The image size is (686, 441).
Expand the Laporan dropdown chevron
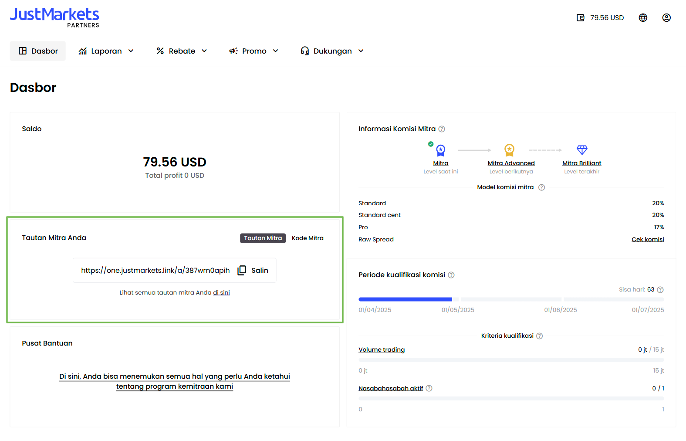tap(131, 51)
